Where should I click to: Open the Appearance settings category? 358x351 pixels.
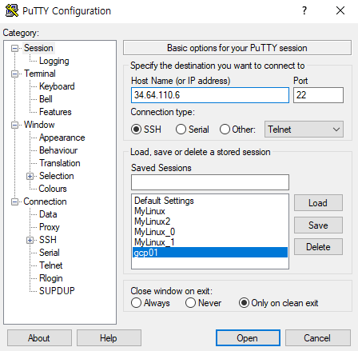(62, 138)
